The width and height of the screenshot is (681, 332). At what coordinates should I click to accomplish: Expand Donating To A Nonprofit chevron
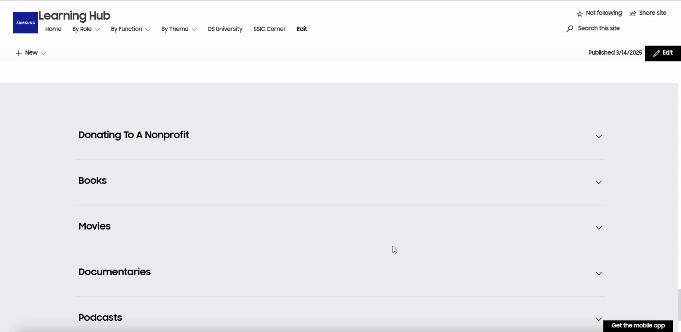click(599, 136)
